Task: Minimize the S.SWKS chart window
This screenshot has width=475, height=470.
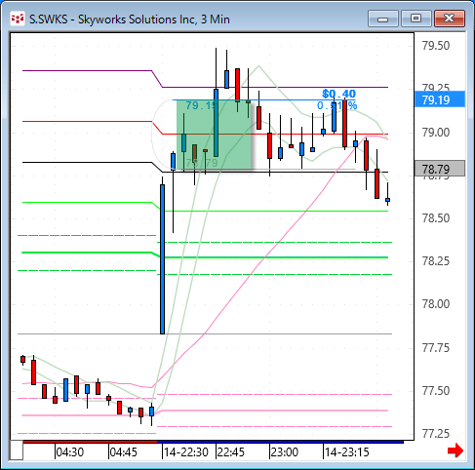Action: (x=383, y=19)
